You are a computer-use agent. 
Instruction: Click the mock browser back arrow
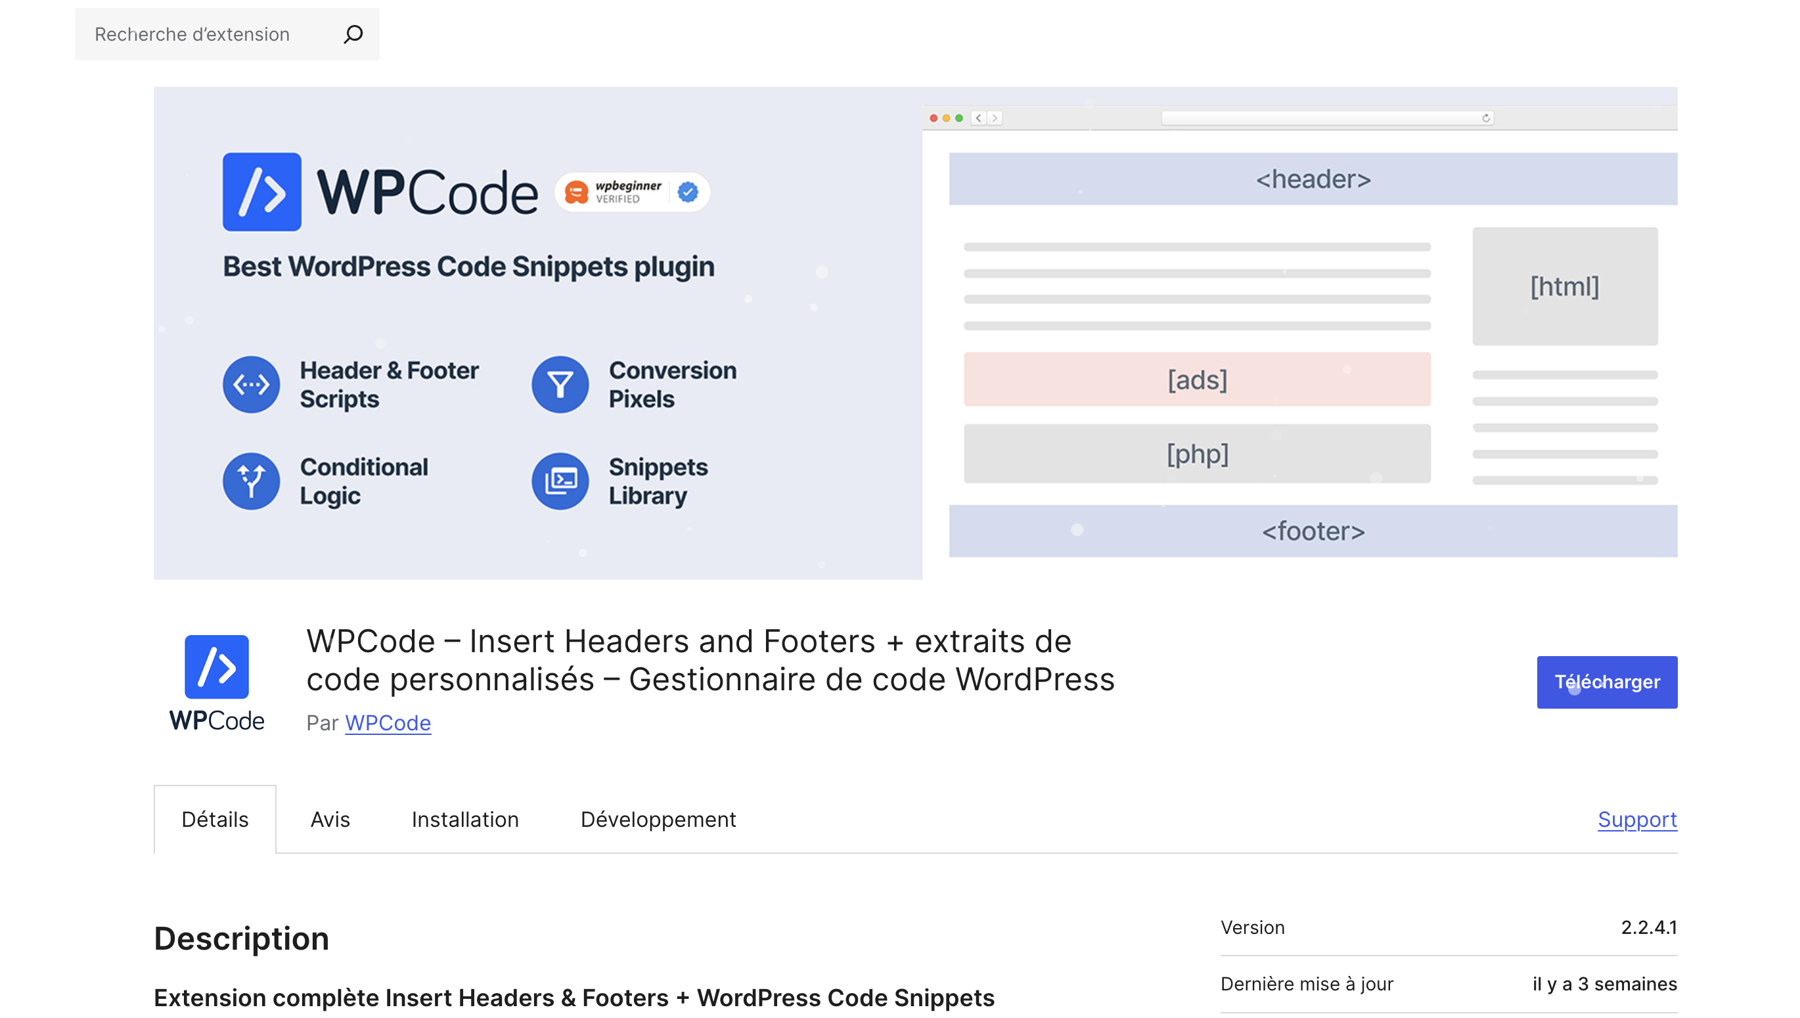click(978, 118)
